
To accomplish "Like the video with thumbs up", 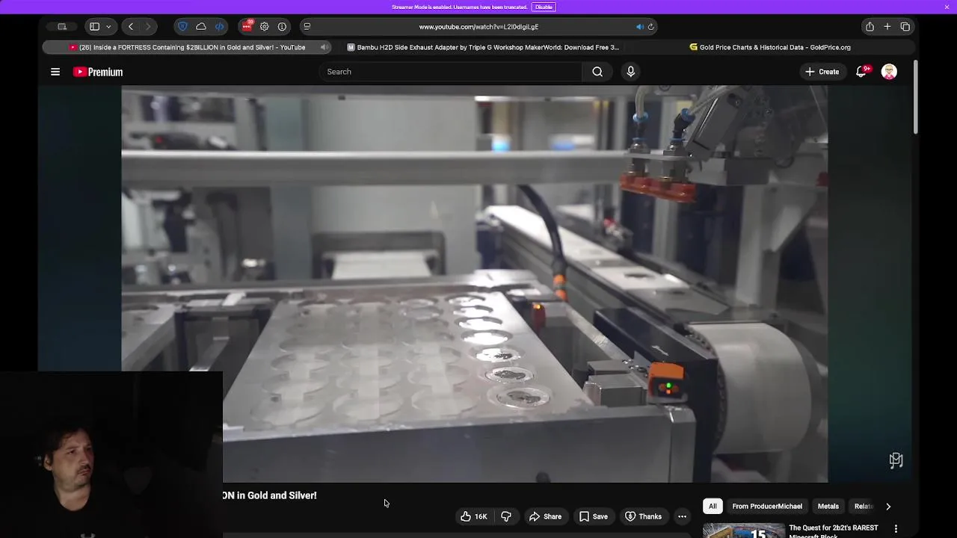I will [474, 516].
